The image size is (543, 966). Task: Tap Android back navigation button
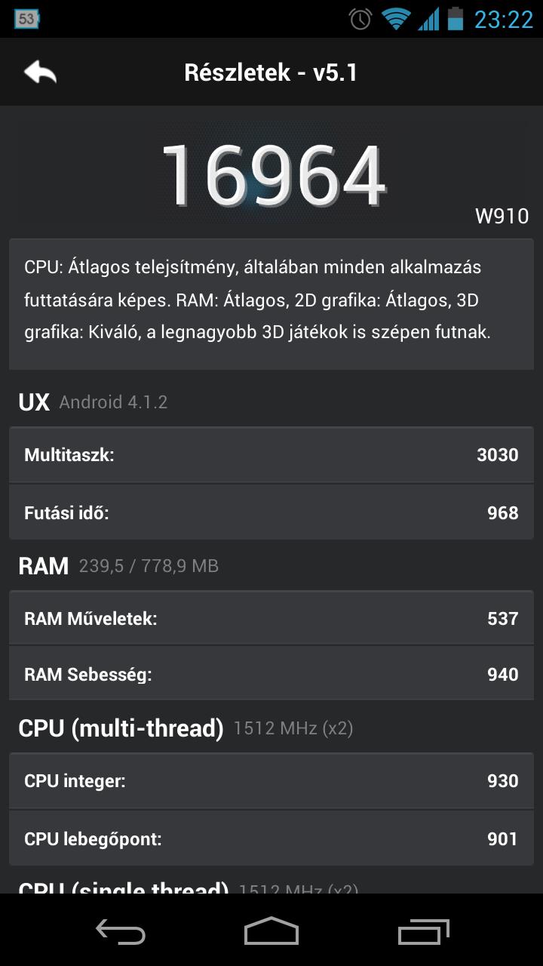pyautogui.click(x=121, y=932)
